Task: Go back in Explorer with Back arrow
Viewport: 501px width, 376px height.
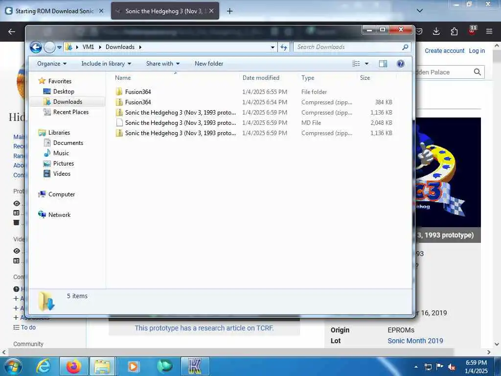Action: coord(36,47)
